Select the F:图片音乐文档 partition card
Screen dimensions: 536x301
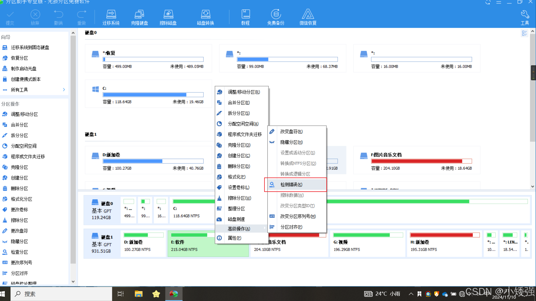click(417, 160)
